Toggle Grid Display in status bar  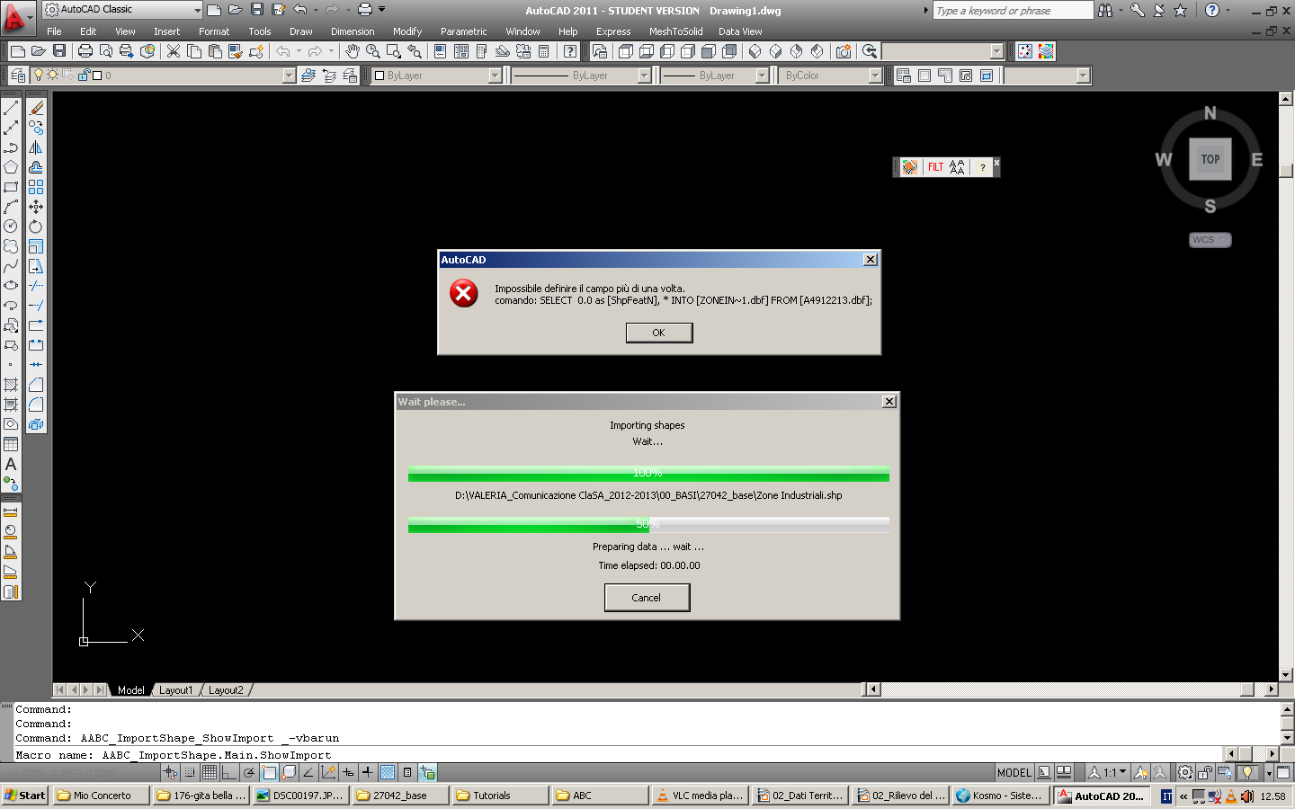tap(210, 772)
